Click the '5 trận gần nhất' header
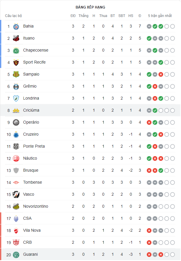181x261 pixels. [x=160, y=16]
